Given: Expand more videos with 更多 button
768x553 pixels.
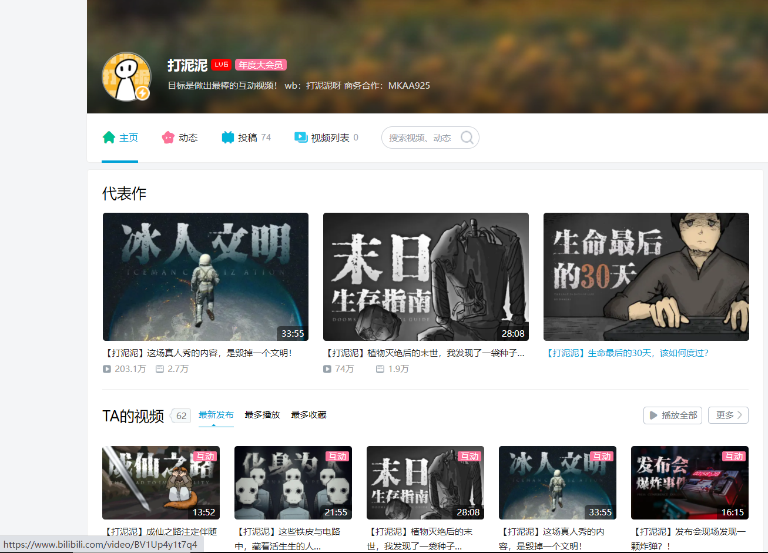Looking at the screenshot, I should (728, 415).
